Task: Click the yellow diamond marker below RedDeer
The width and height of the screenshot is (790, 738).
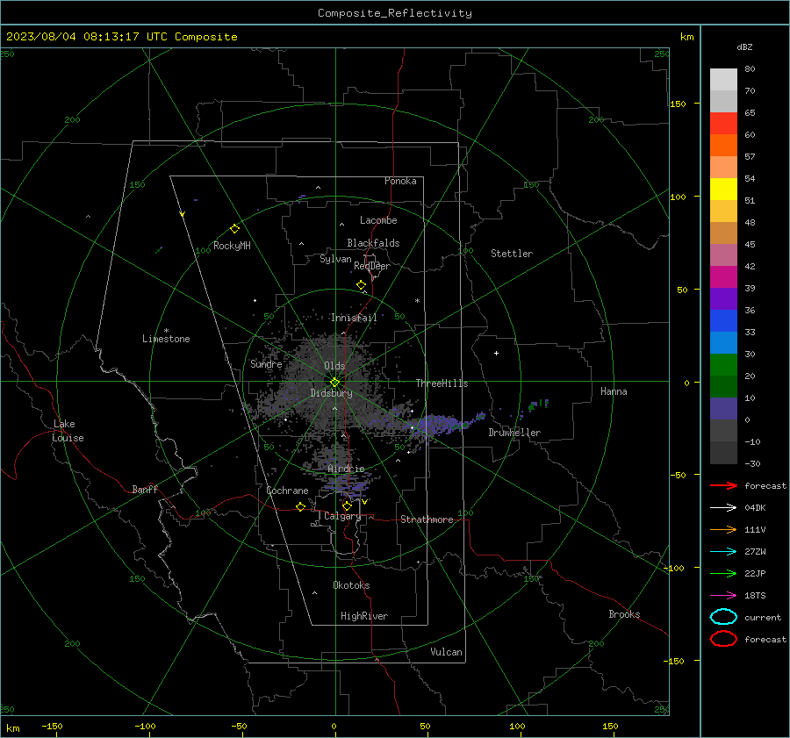Action: coord(361,285)
